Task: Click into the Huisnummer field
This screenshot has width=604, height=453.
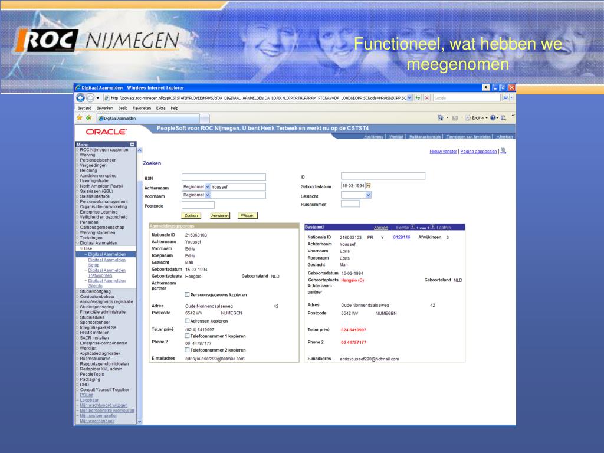Action: pyautogui.click(x=350, y=203)
